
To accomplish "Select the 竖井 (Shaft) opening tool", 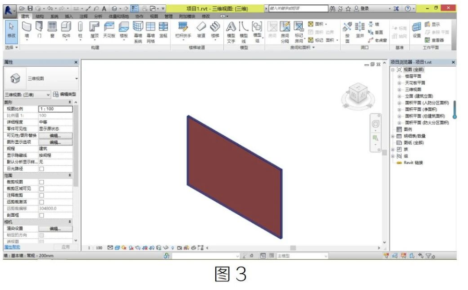I will [360, 30].
